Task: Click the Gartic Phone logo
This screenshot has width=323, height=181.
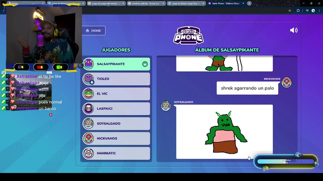Action: pos(188,35)
